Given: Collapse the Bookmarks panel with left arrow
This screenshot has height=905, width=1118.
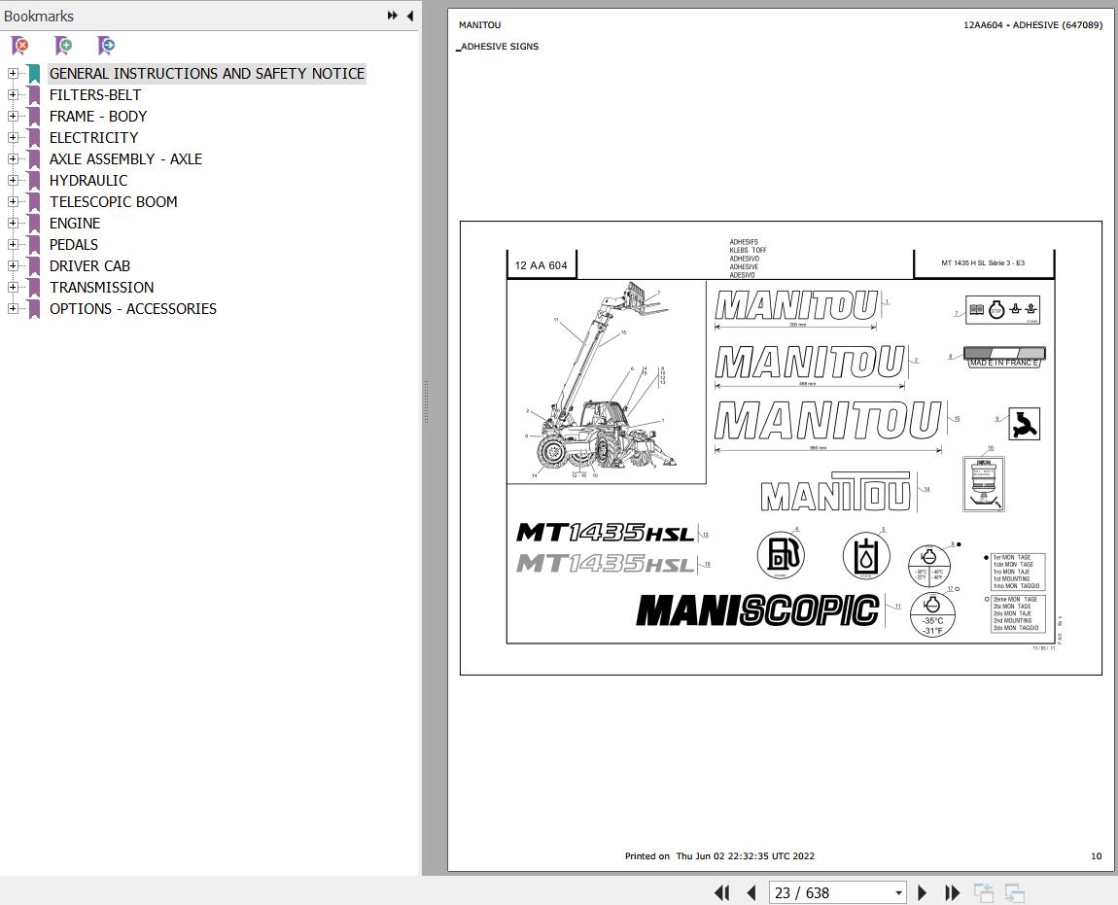Looking at the screenshot, I should point(410,16).
